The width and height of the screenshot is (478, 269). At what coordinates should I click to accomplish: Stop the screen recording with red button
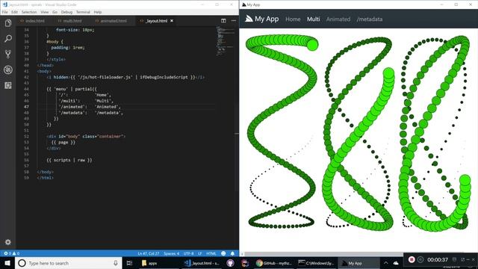412,259
